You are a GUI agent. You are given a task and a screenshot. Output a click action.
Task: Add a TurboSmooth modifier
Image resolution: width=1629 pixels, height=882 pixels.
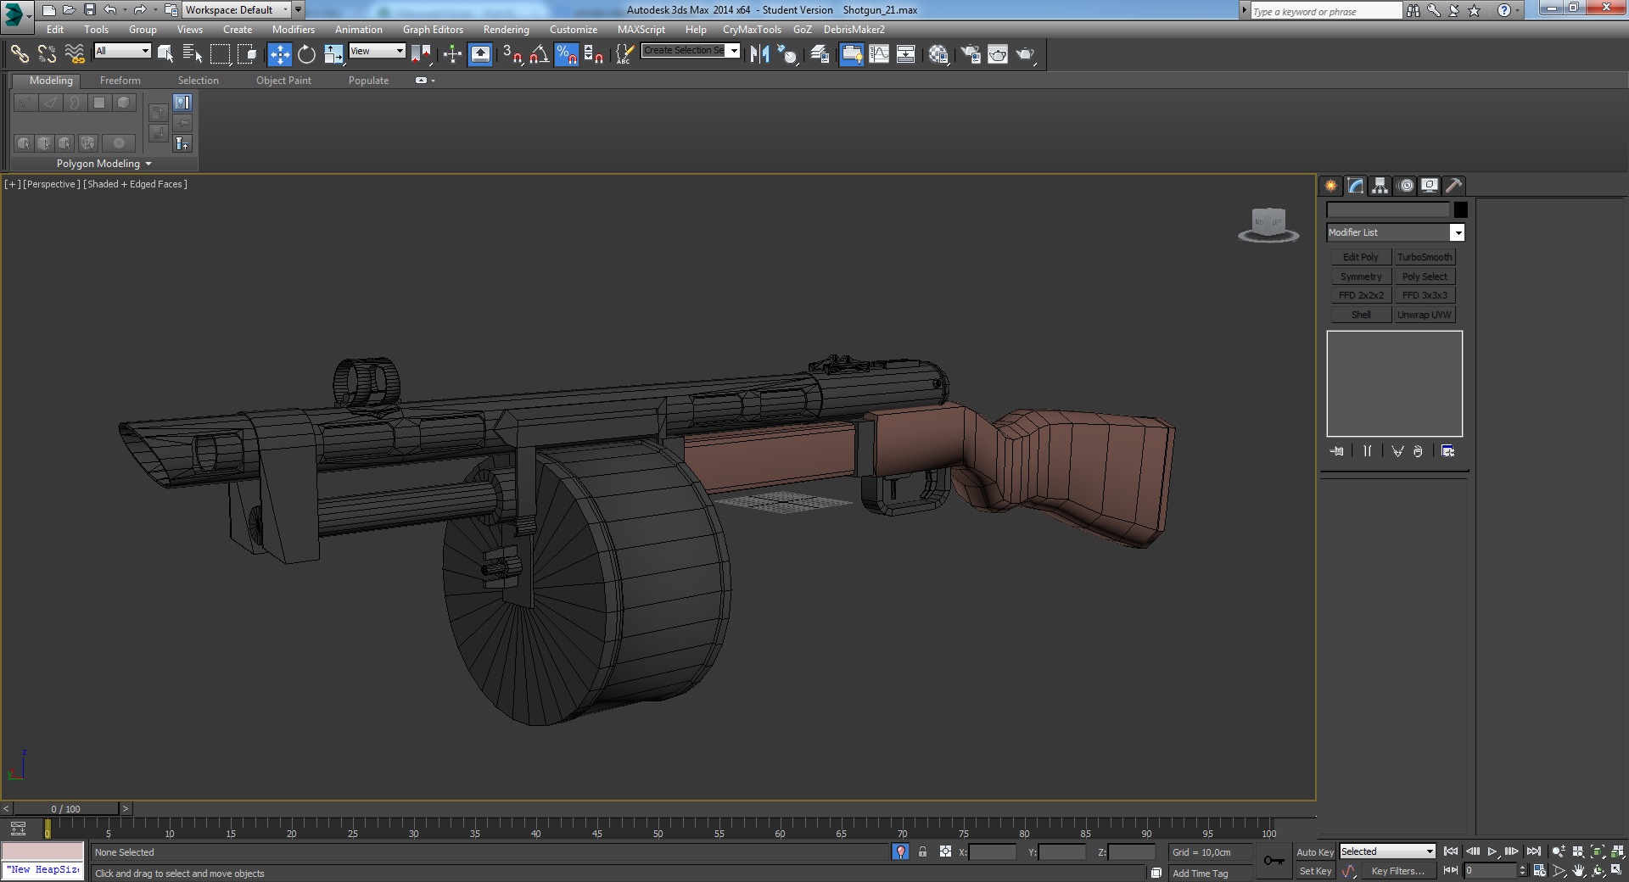pos(1425,257)
